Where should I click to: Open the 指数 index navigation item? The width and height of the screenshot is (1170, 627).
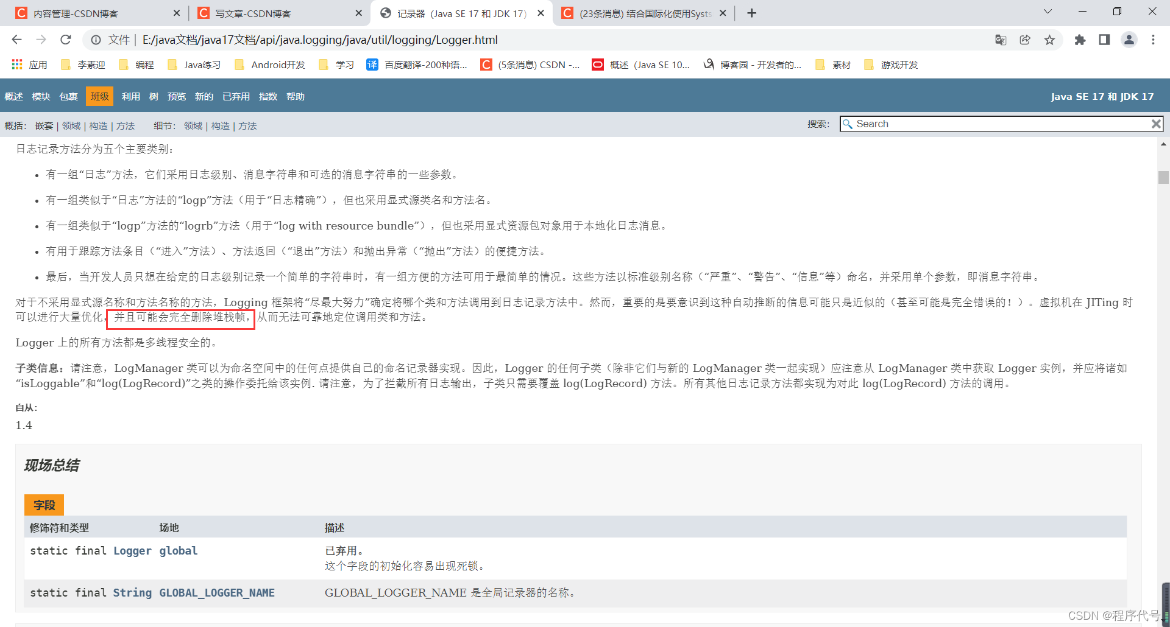point(268,96)
